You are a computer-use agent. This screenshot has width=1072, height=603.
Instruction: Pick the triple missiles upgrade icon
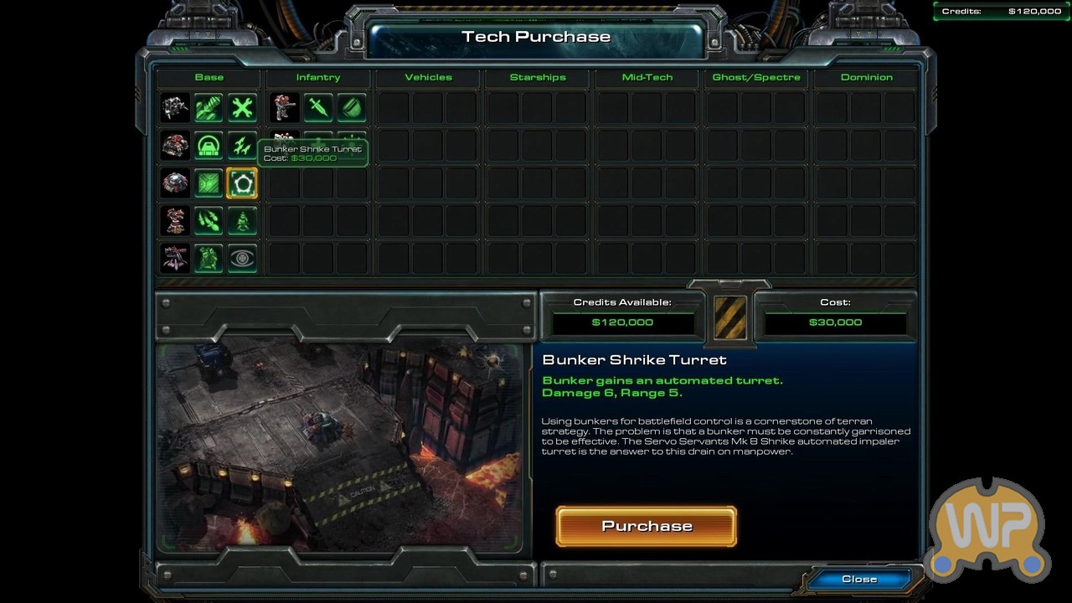coord(242,146)
